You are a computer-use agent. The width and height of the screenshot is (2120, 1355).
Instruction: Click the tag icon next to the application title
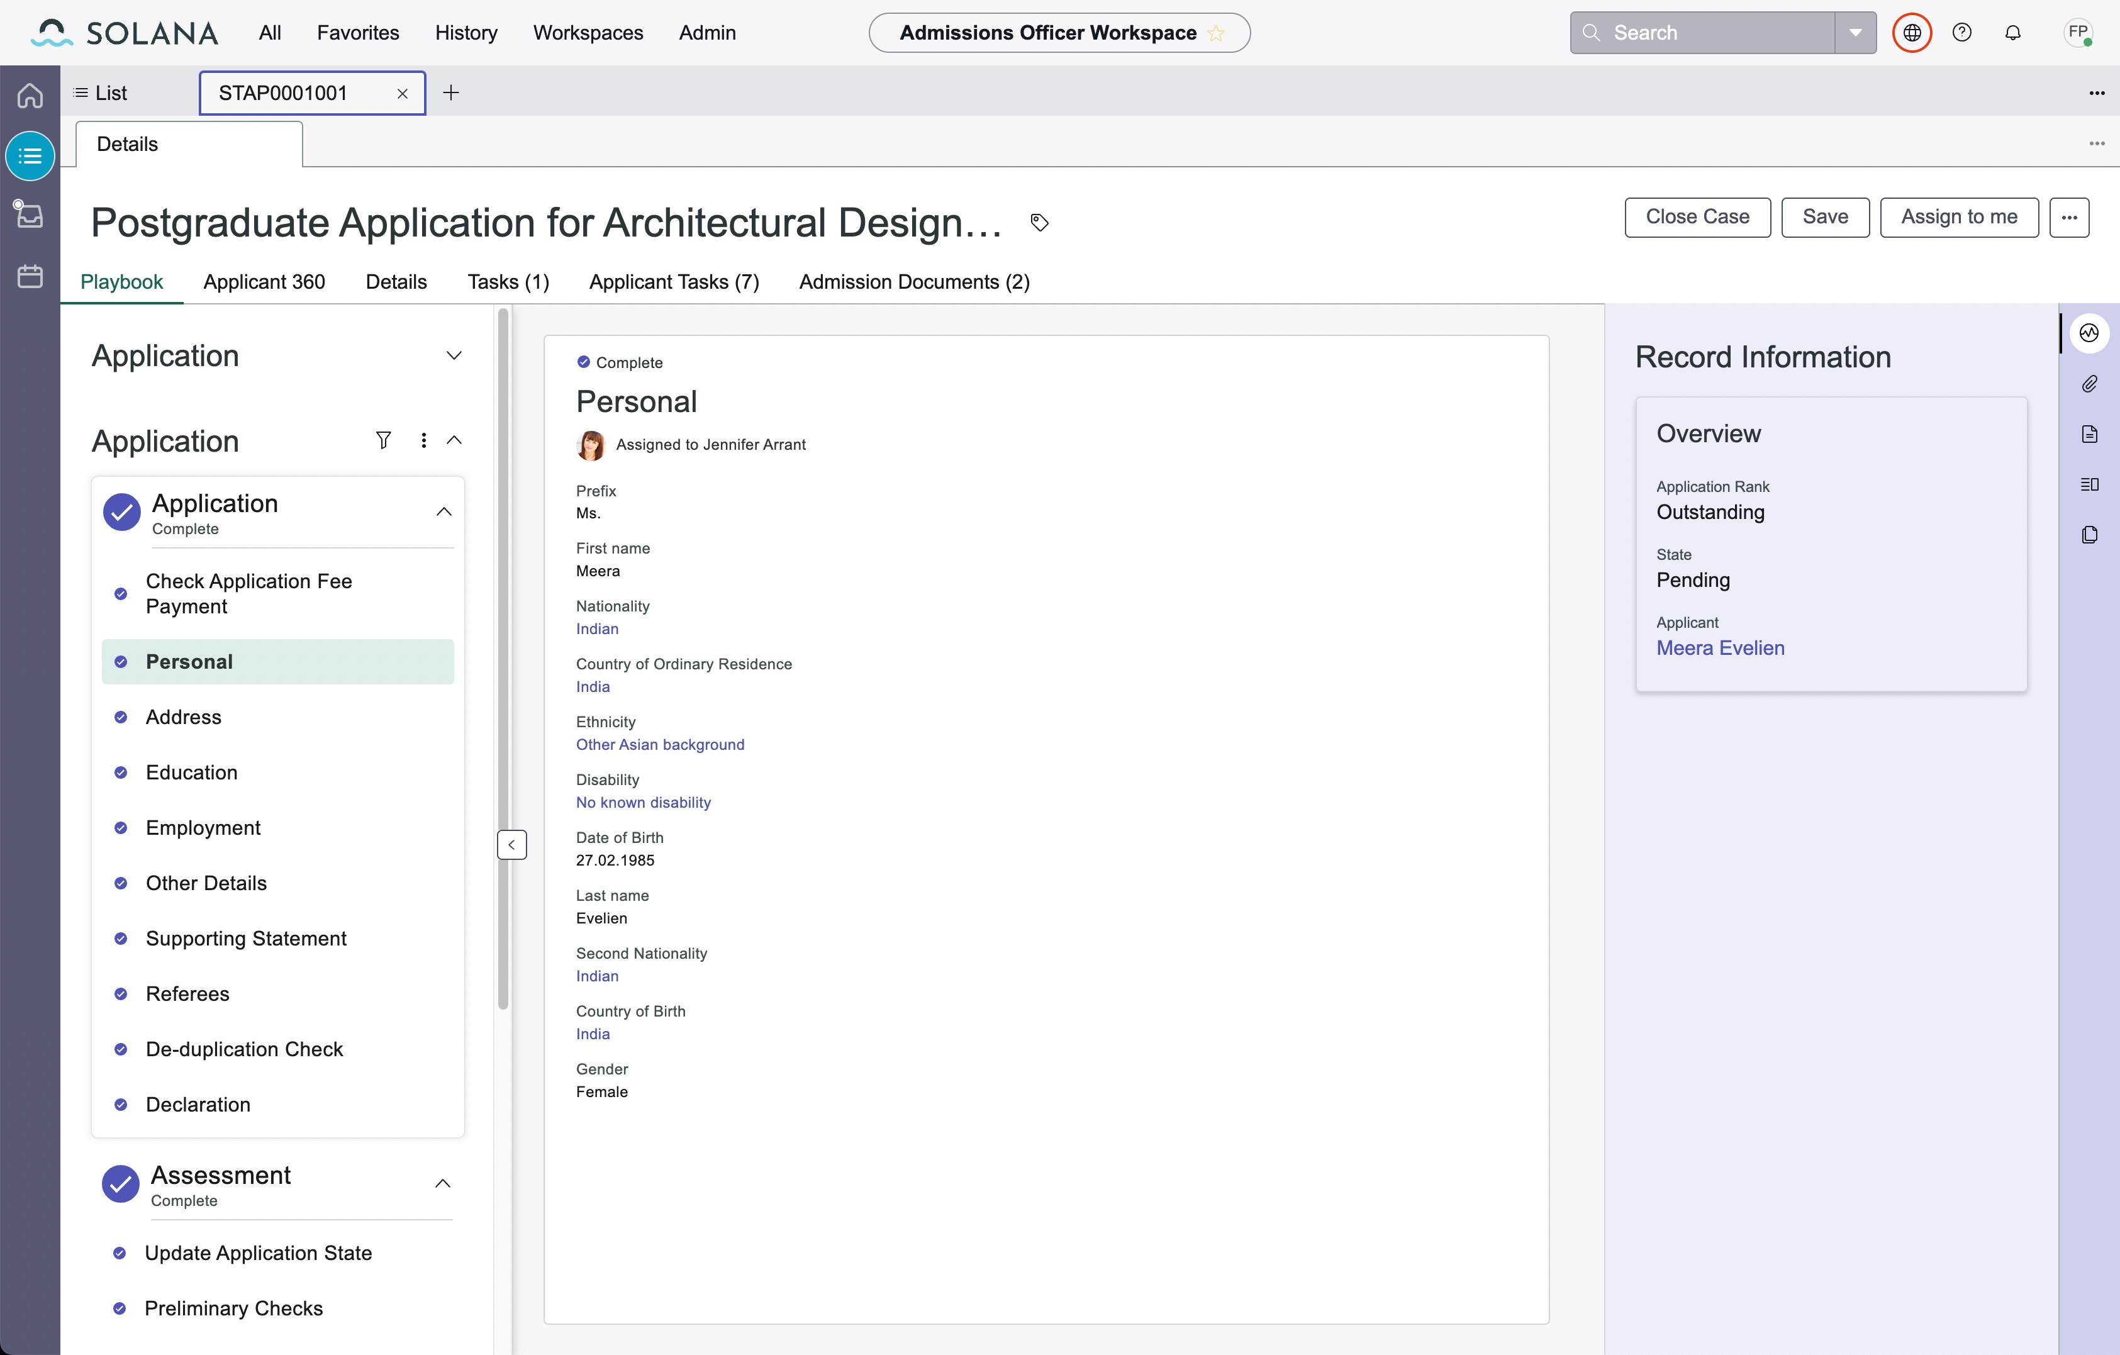click(1039, 222)
